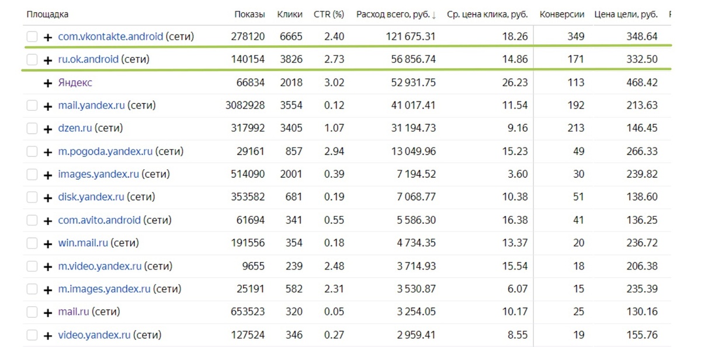The image size is (701, 347).
Task: Sort by Ср. цена клика column header
Action: [x=487, y=14]
